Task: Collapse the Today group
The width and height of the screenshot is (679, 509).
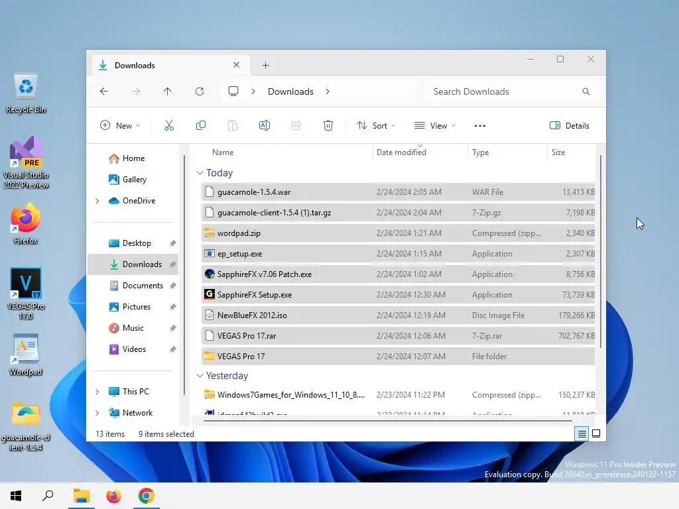Action: pos(200,173)
